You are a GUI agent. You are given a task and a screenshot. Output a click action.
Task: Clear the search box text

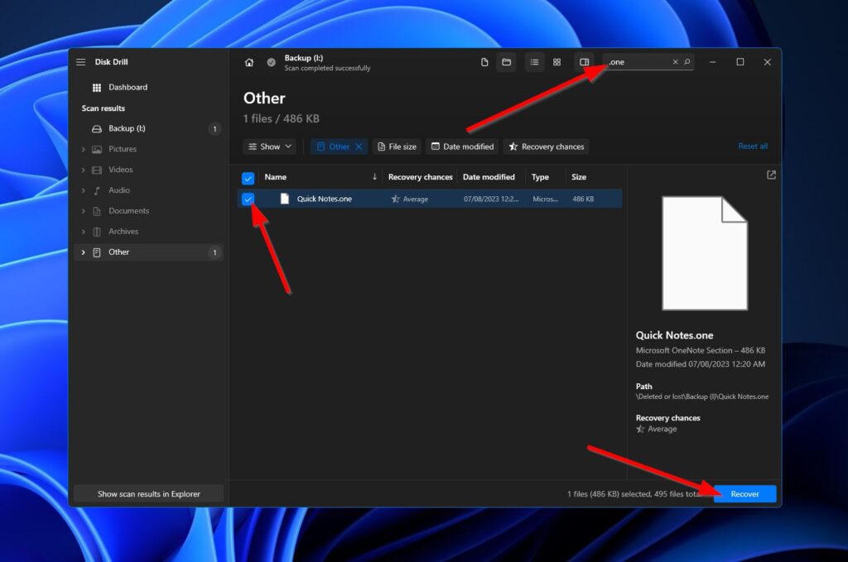[x=675, y=62]
